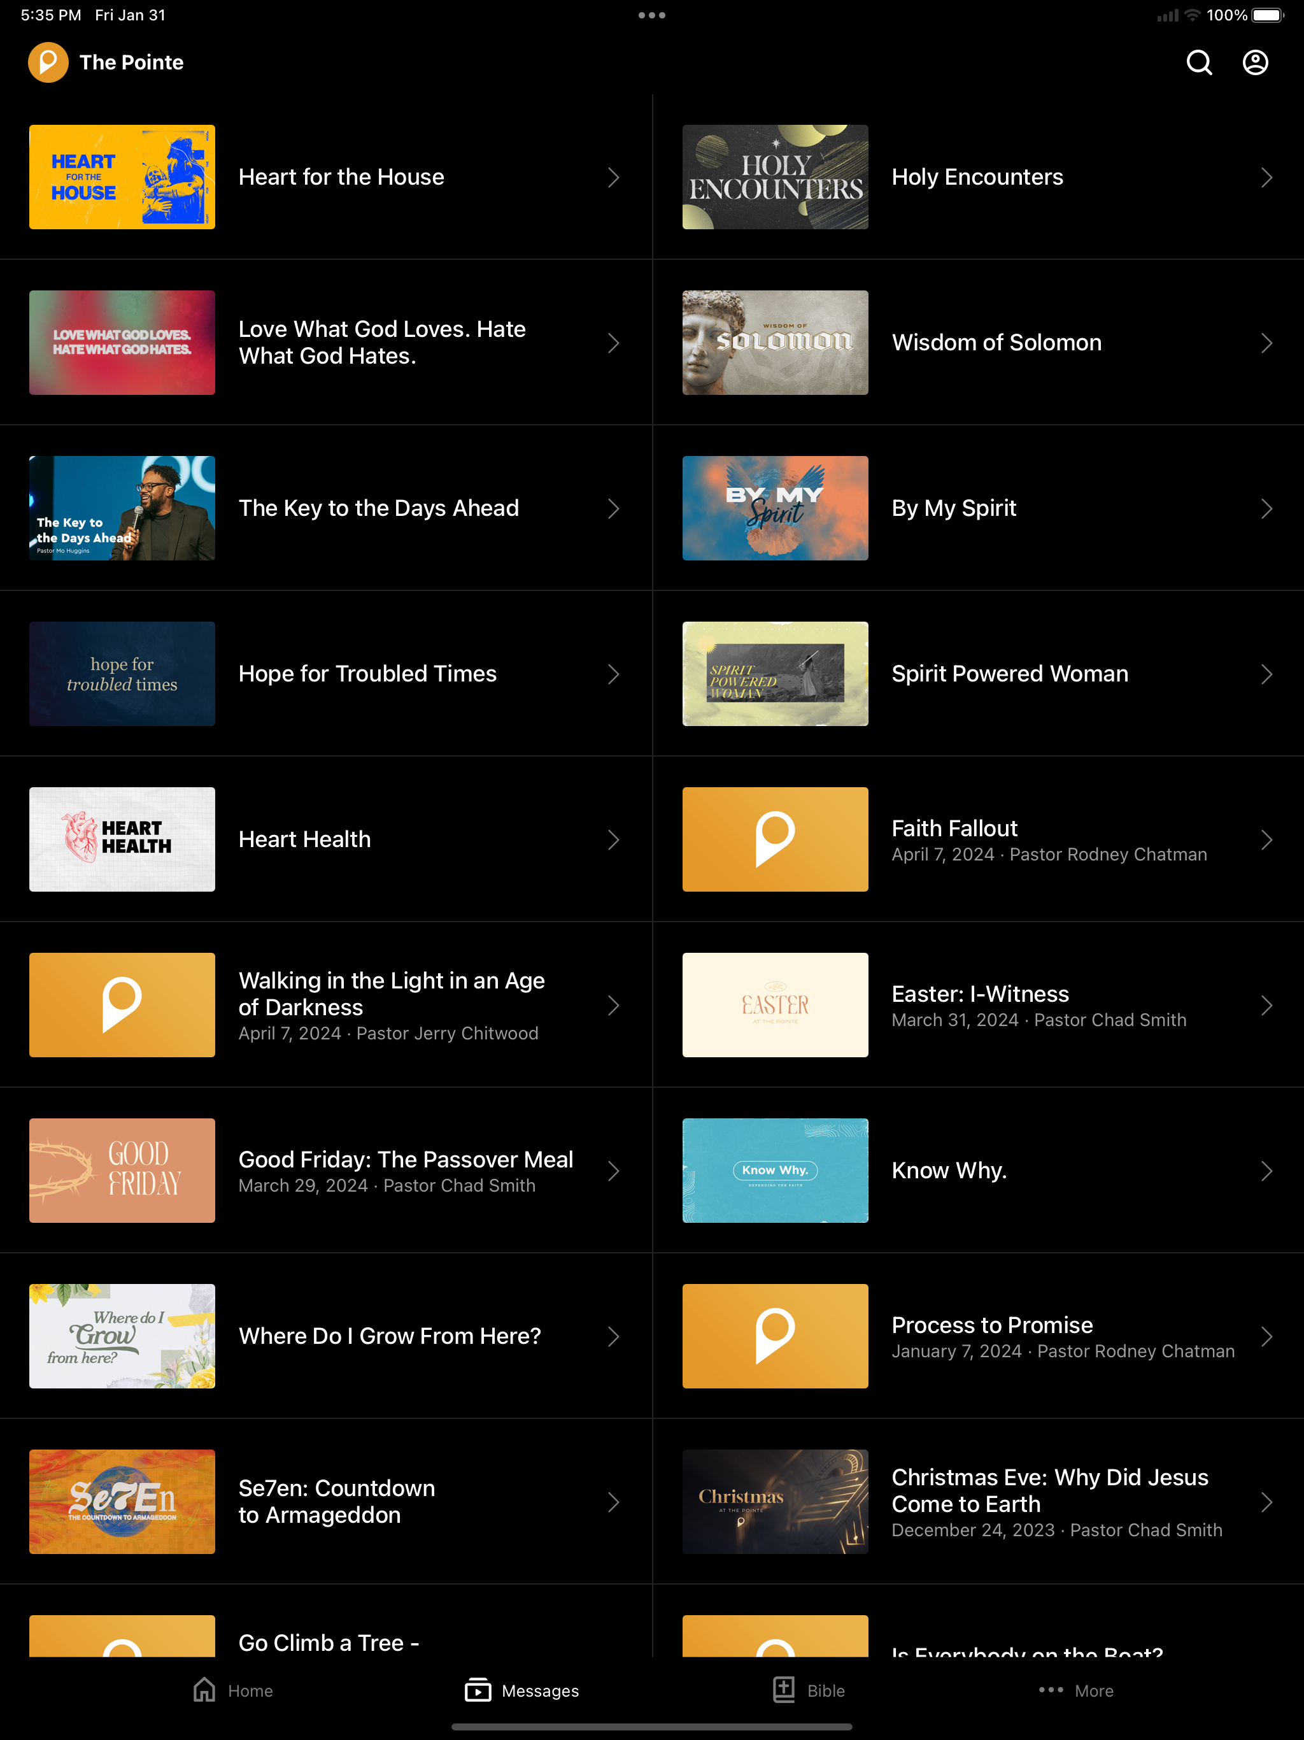1304x1740 pixels.
Task: Open Christmas Eve chevron arrow
Action: [x=1266, y=1502]
